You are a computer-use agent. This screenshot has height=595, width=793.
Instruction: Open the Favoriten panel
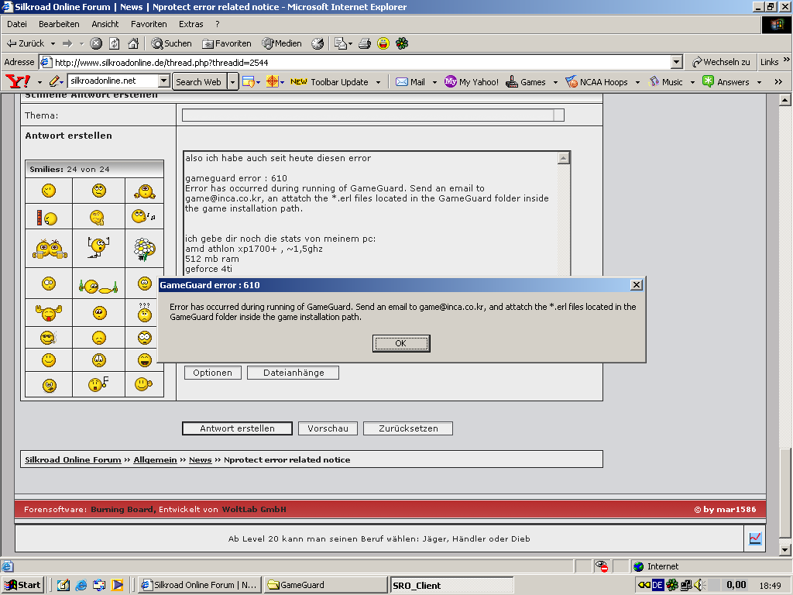pos(226,43)
